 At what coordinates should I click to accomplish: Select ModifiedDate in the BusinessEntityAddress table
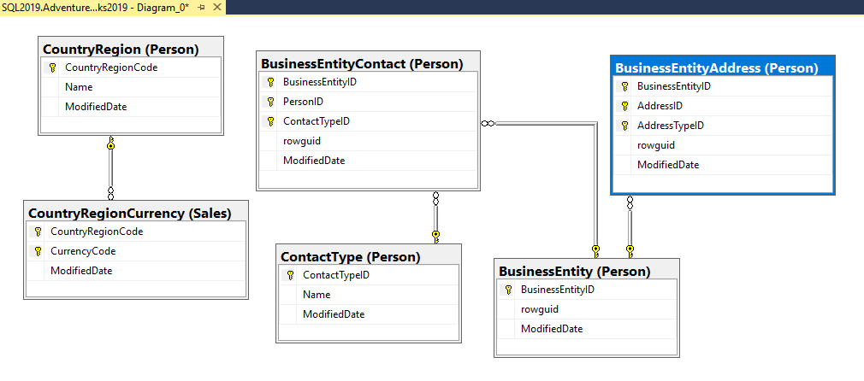point(668,165)
